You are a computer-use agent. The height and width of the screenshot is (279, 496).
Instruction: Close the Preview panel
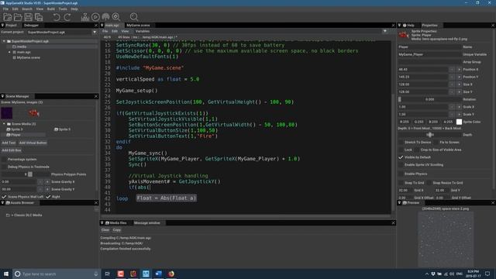(493, 202)
